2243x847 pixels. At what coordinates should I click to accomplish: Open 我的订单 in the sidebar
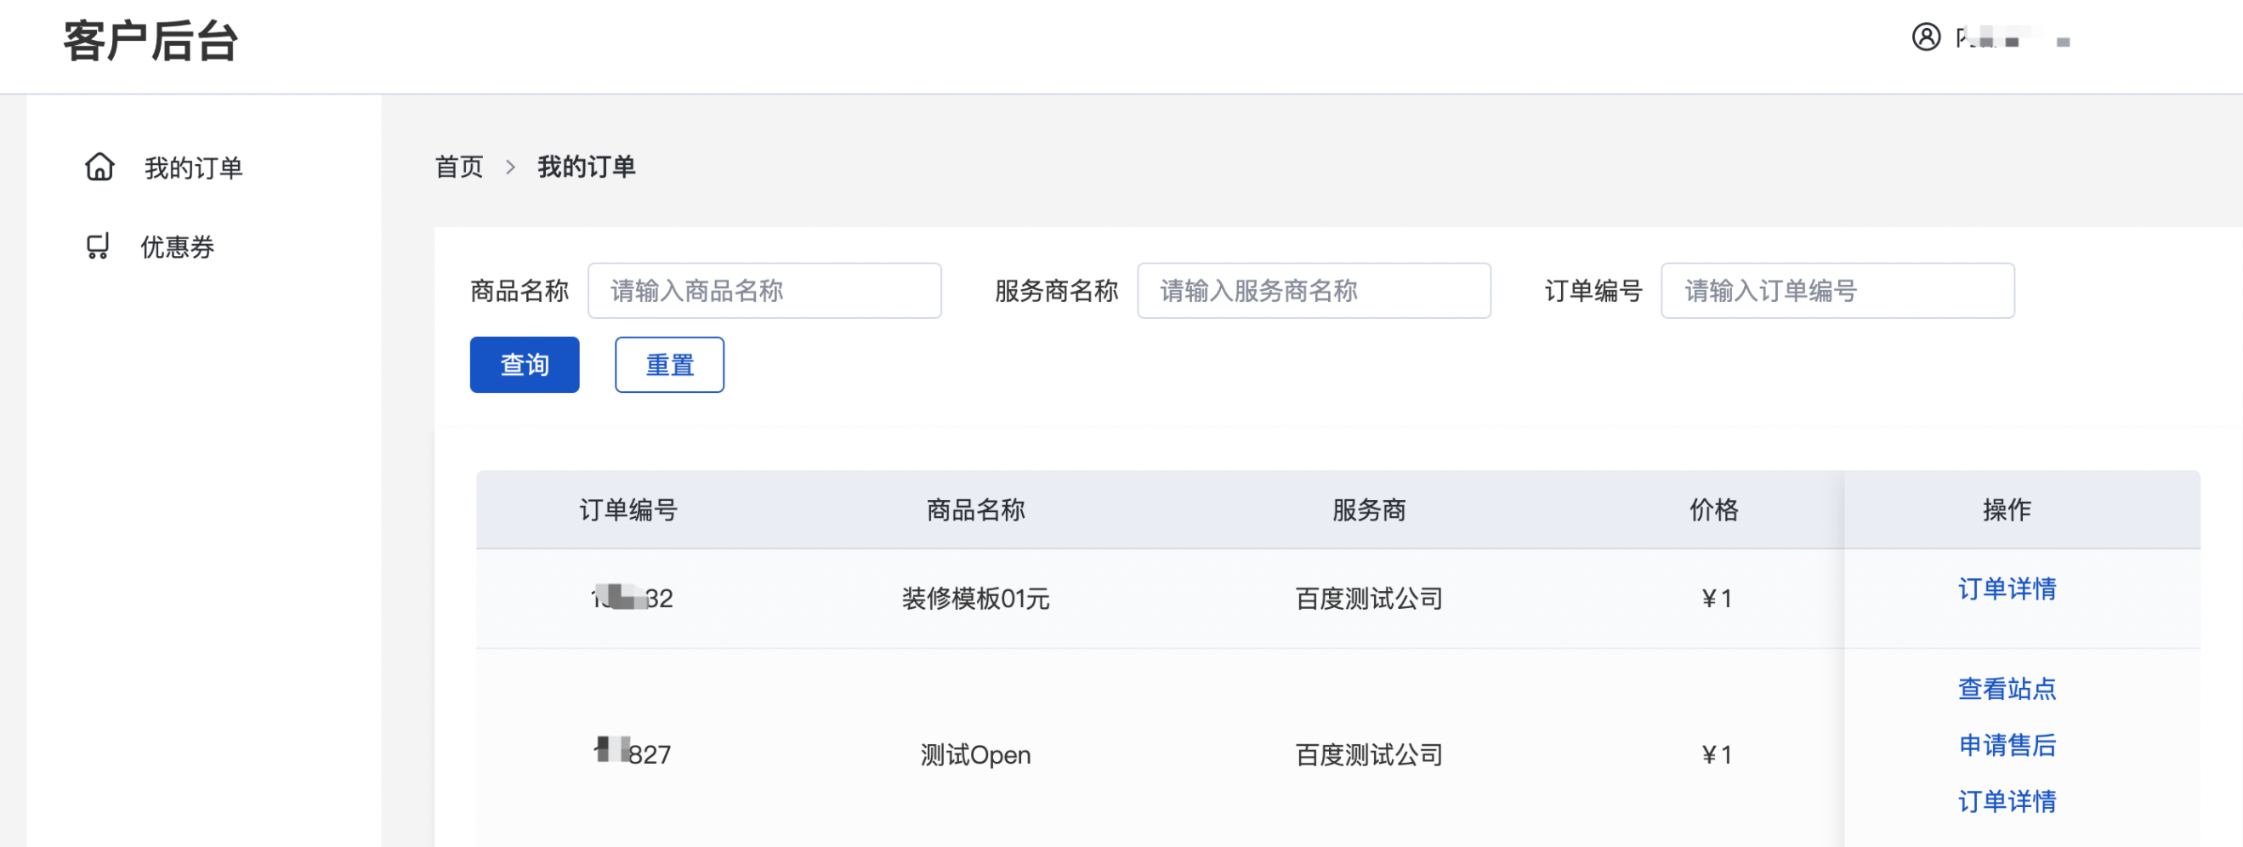point(192,168)
